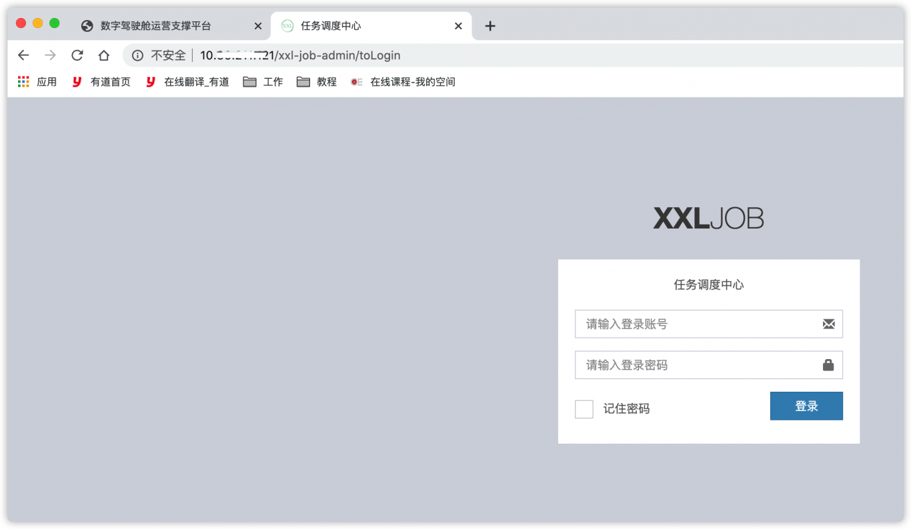This screenshot has height=529, width=911.
Task: Go back using the browser back arrow
Action: (x=23, y=55)
